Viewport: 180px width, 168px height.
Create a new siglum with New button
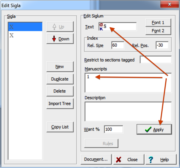(x=60, y=67)
